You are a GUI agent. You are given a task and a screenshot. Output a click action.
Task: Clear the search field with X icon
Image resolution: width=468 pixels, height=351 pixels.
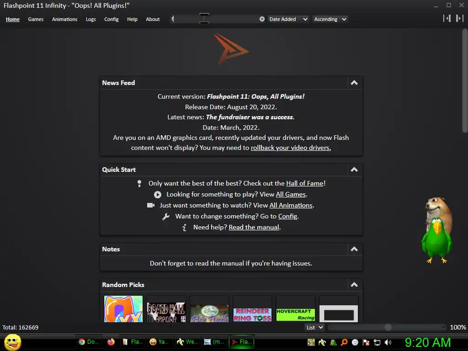coord(262,19)
